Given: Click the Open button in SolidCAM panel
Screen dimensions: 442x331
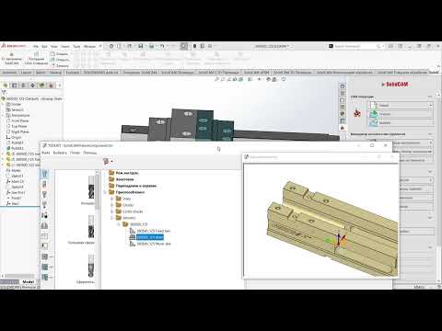Looking at the screenshot, I should (401, 114).
